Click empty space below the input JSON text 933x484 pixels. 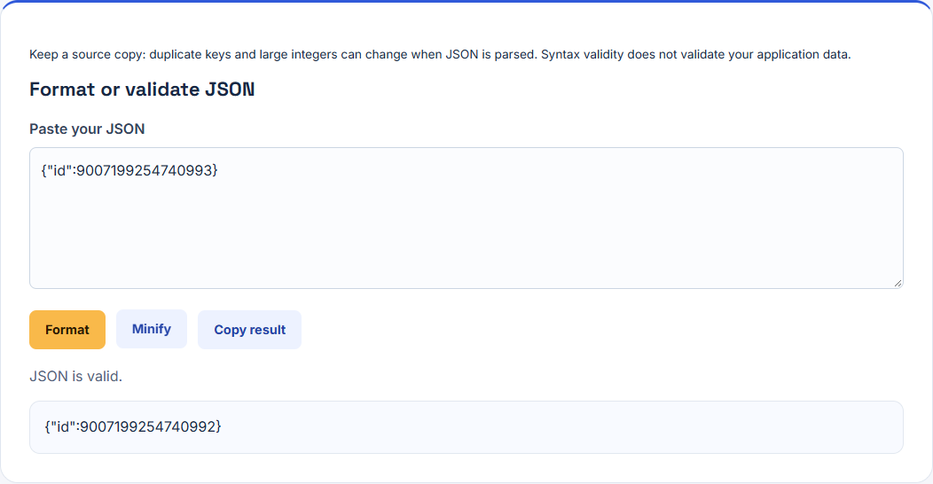[466, 238]
